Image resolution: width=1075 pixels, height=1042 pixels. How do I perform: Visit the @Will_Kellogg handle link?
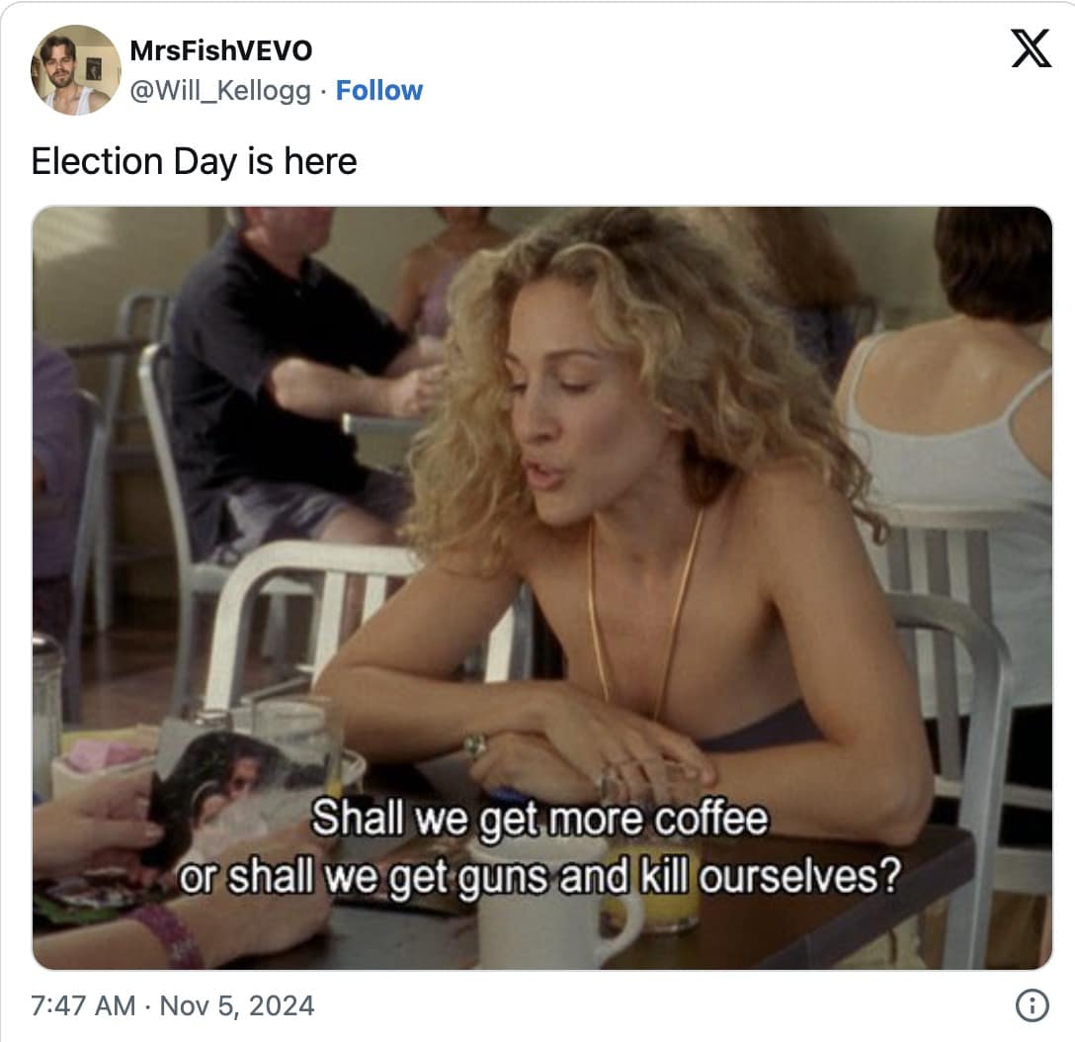tap(220, 91)
